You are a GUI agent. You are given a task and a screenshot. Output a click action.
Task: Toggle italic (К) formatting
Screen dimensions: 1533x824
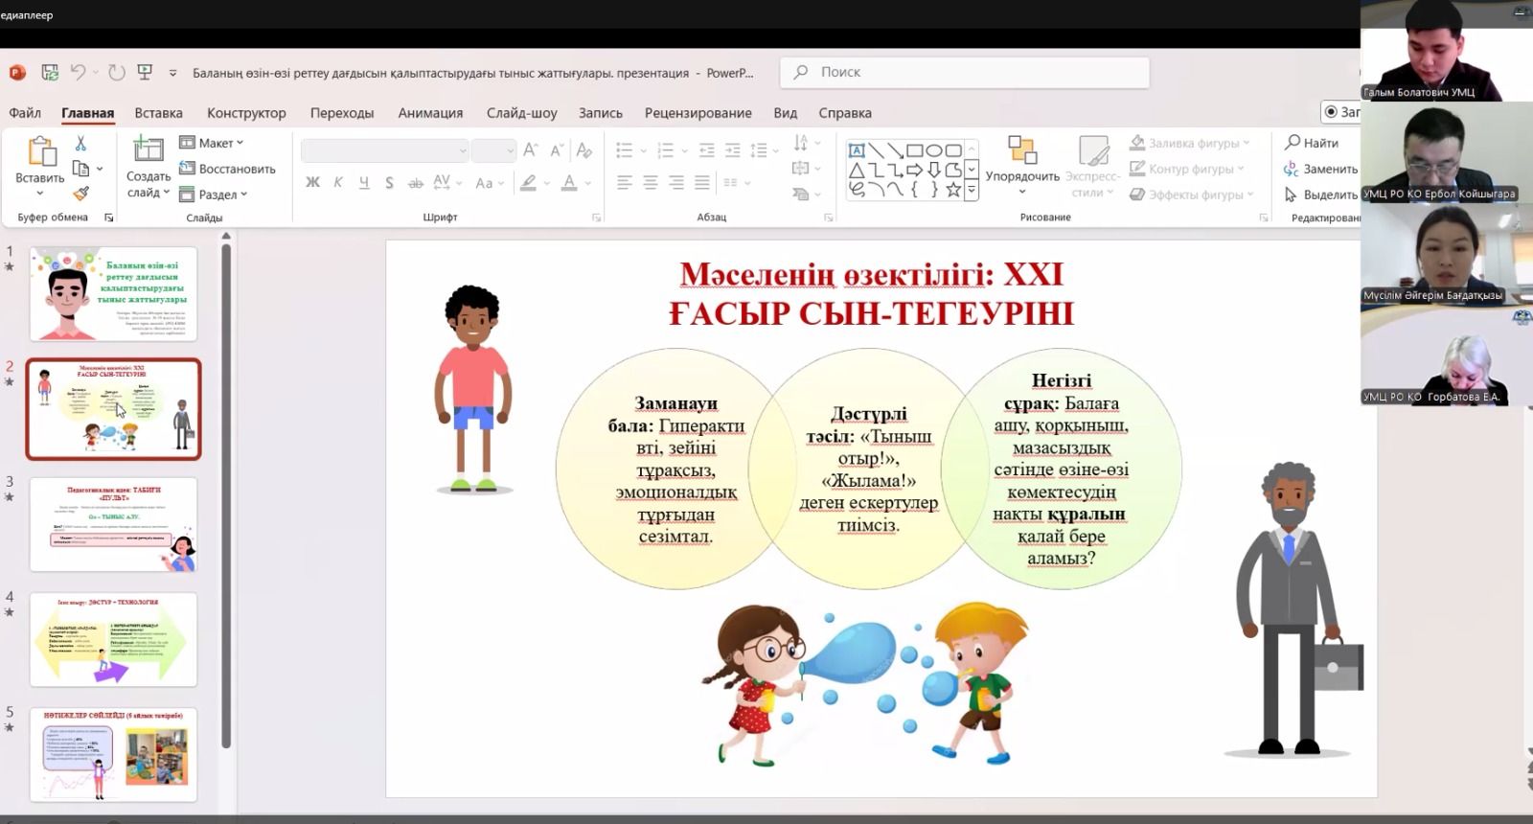338,182
